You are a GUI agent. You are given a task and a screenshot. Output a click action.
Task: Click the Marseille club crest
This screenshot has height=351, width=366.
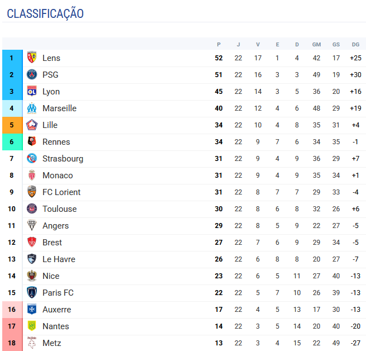tap(32, 108)
